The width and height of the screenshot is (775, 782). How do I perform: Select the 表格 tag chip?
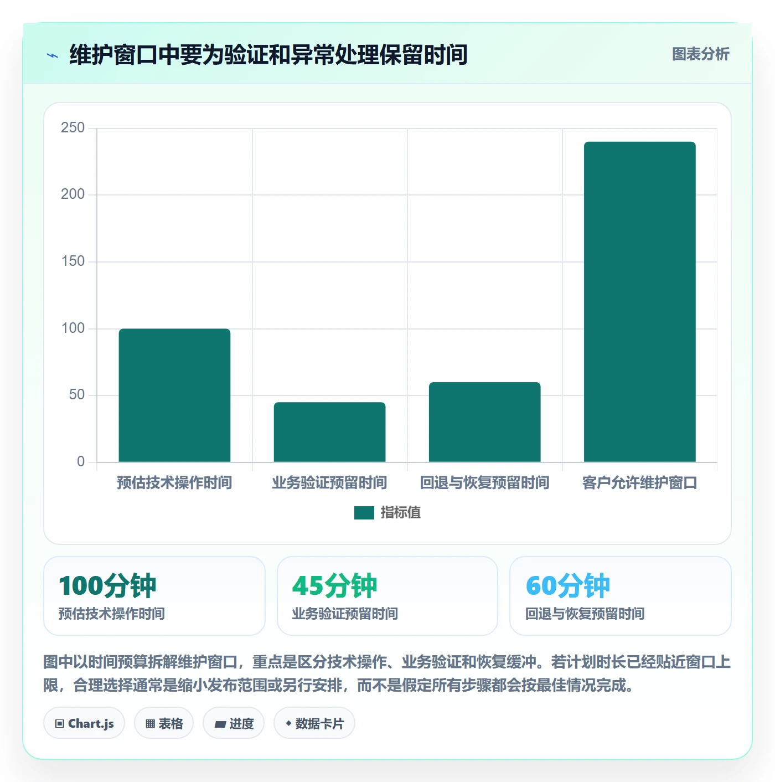[164, 723]
